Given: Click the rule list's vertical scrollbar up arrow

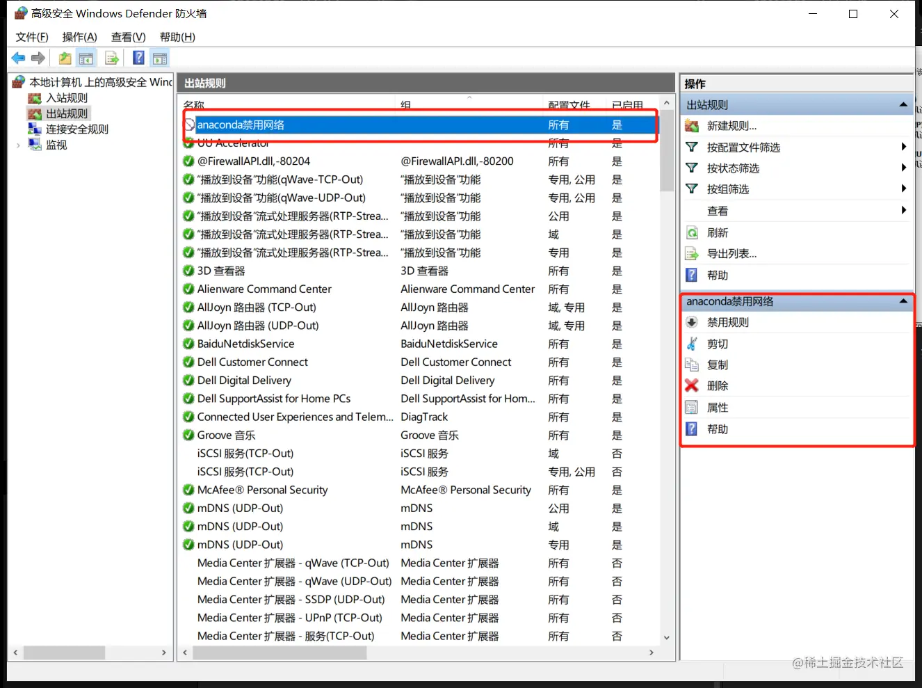Looking at the screenshot, I should pyautogui.click(x=667, y=103).
